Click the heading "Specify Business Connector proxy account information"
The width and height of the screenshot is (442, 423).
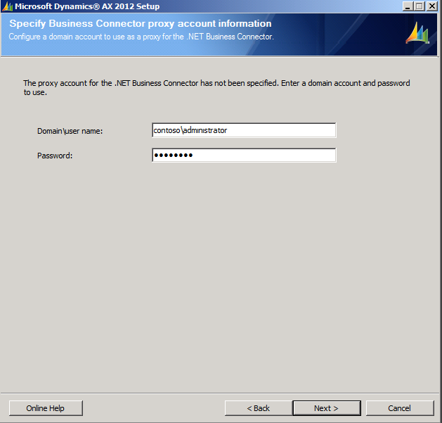tap(141, 23)
